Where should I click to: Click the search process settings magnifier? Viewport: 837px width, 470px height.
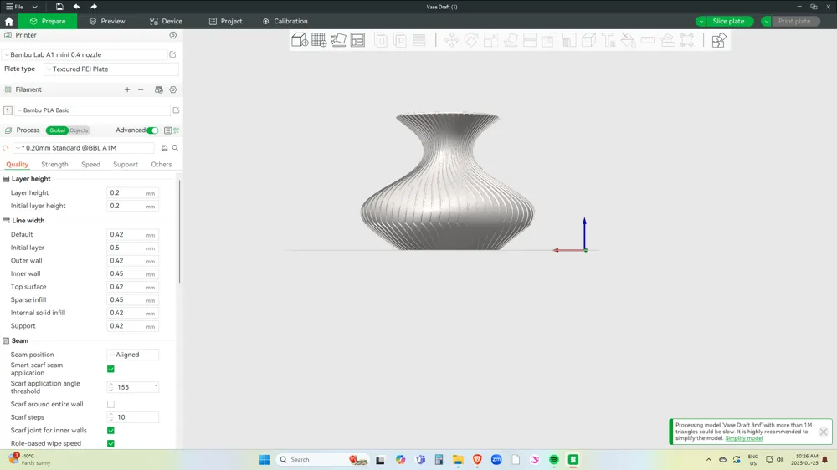click(x=175, y=148)
